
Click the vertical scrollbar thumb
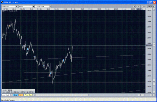(x=154, y=44)
